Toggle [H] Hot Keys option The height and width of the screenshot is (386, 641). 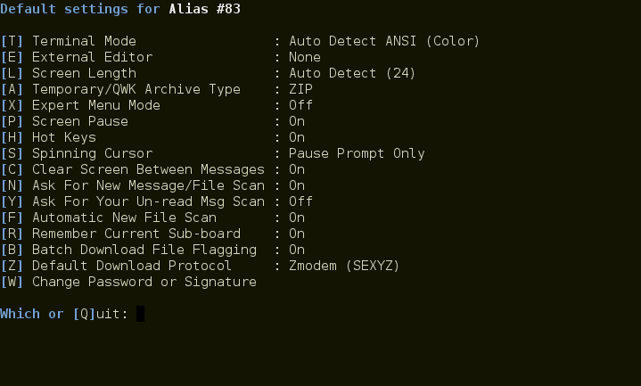[152, 137]
